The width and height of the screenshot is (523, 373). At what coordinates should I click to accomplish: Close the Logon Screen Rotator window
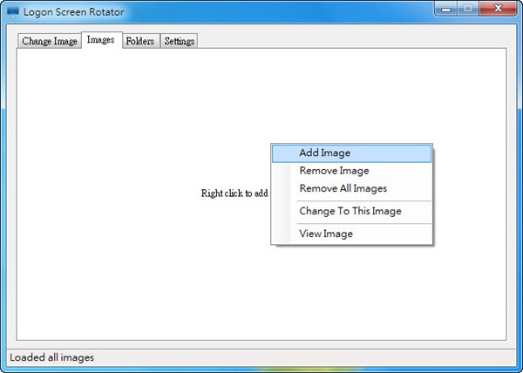tap(498, 9)
